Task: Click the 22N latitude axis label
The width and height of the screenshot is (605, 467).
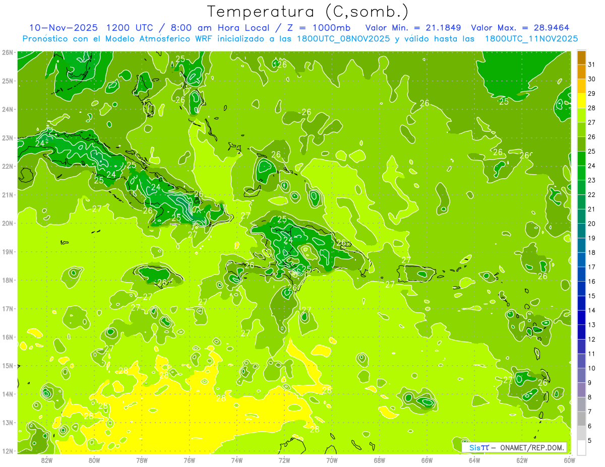Action: pyautogui.click(x=7, y=166)
